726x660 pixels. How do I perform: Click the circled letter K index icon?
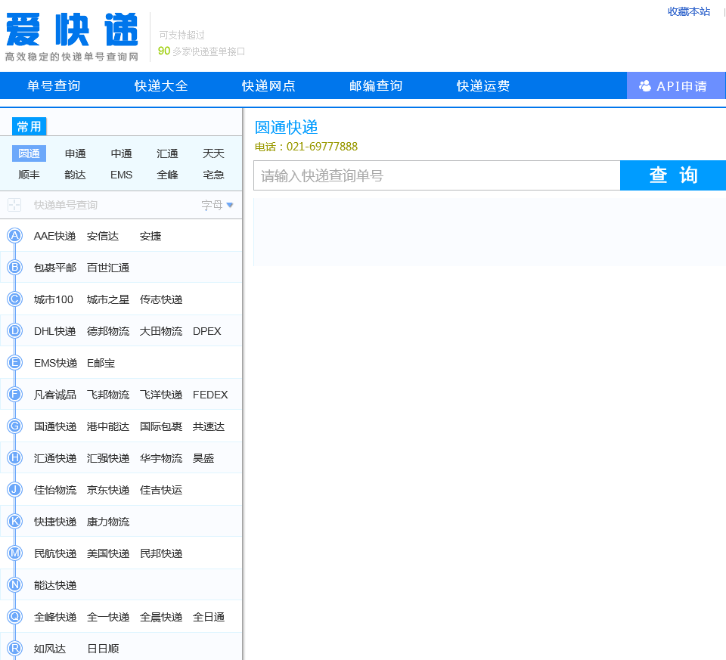(x=14, y=522)
